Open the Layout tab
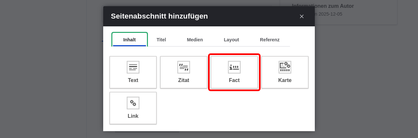418x138 pixels. pos(232,40)
